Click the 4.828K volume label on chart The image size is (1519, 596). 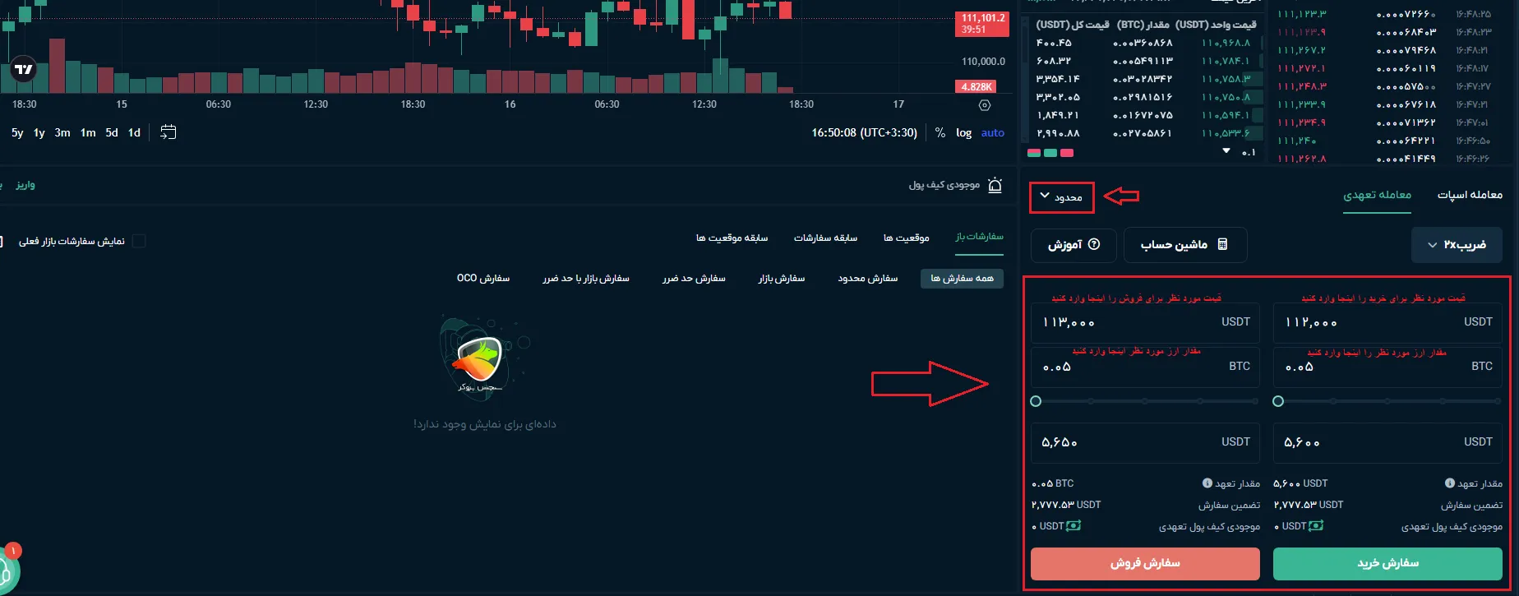(976, 86)
